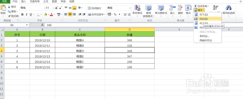Screen dimensions: 243x99
Task: Switch to the Data (数据) tab
Action: [x=54, y=2]
